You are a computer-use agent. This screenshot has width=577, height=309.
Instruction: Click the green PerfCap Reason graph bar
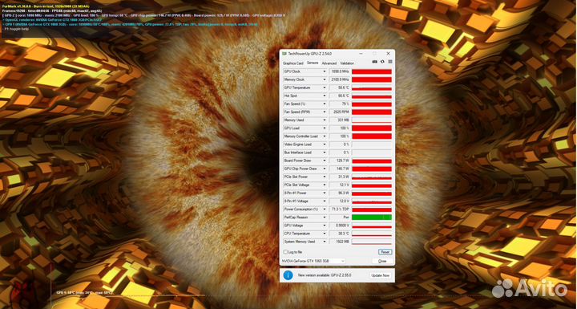[x=372, y=218]
